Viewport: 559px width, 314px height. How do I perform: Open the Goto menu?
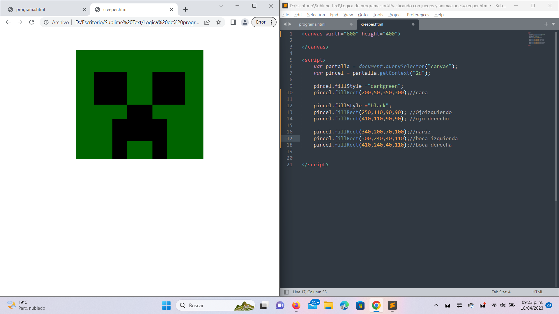click(363, 15)
